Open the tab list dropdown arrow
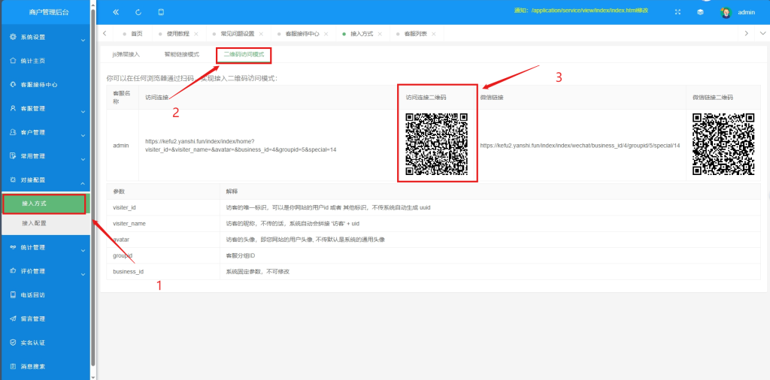This screenshot has width=770, height=380. (x=762, y=33)
